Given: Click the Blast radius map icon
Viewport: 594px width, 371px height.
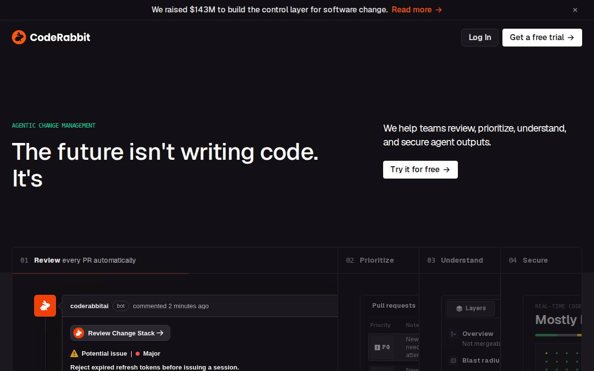Looking at the screenshot, I should pos(453,361).
